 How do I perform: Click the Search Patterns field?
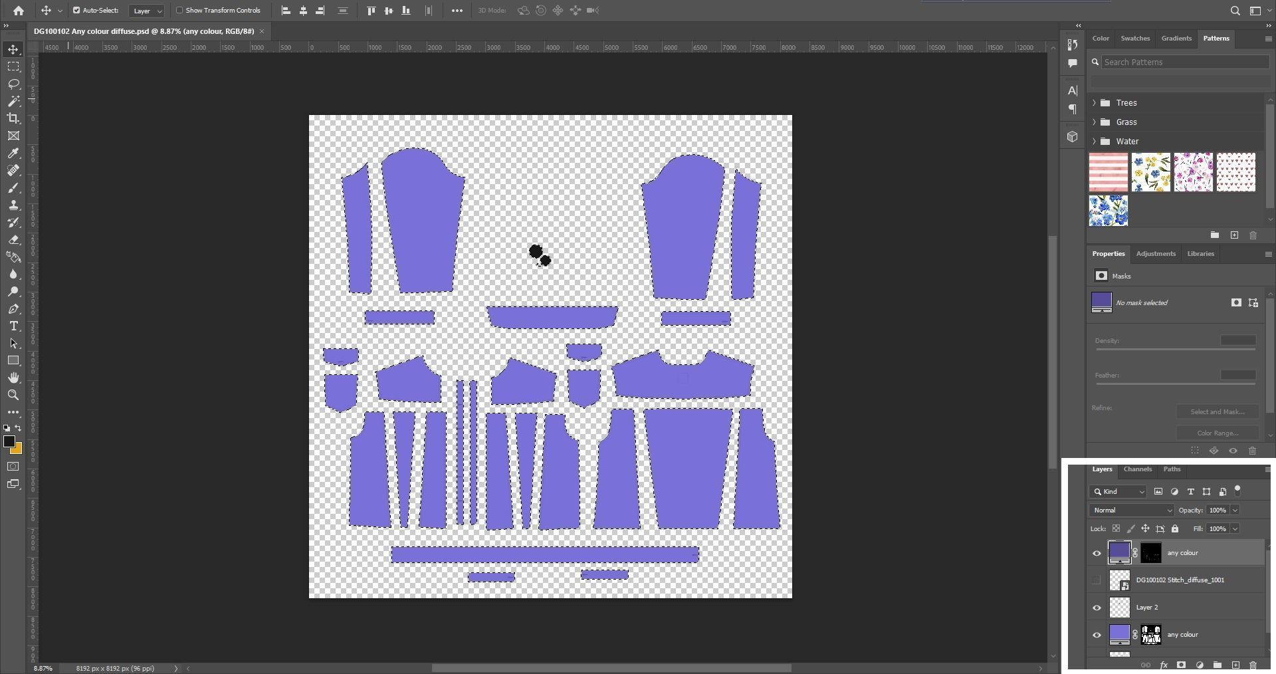coord(1185,62)
